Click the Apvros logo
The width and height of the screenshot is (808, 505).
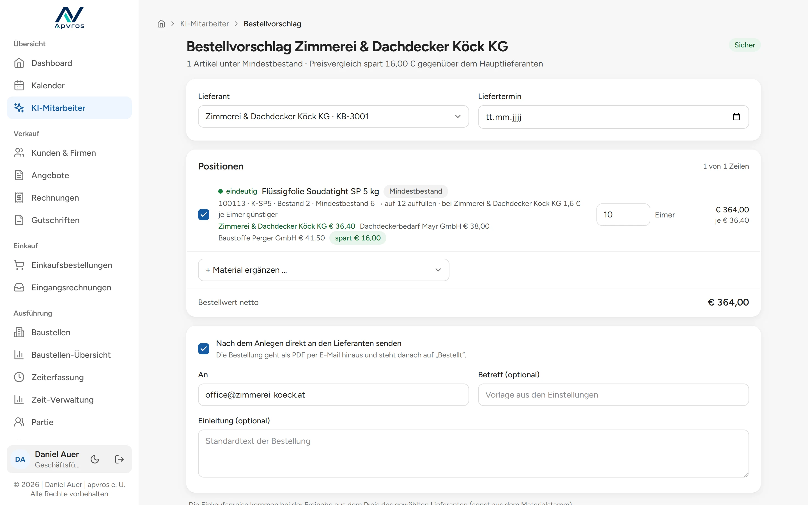coord(70,18)
